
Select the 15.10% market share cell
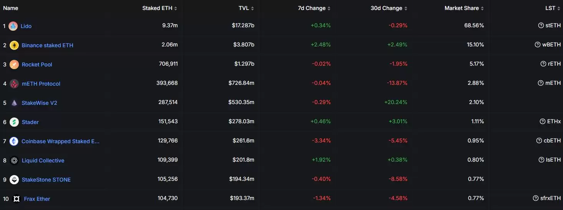[x=475, y=45]
